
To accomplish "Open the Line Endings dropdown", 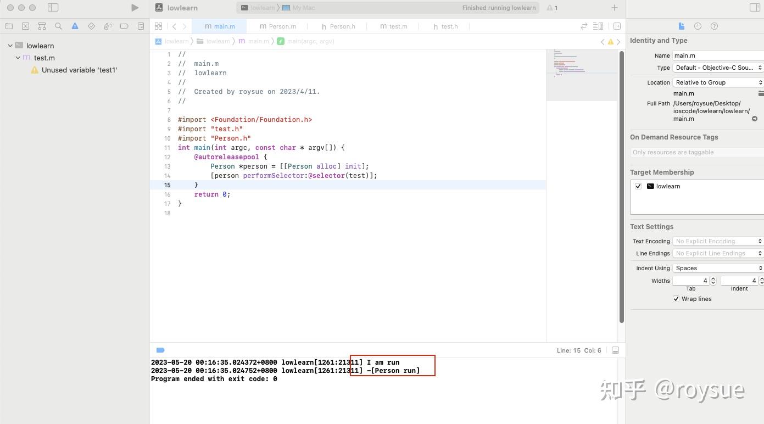I will pyautogui.click(x=717, y=253).
